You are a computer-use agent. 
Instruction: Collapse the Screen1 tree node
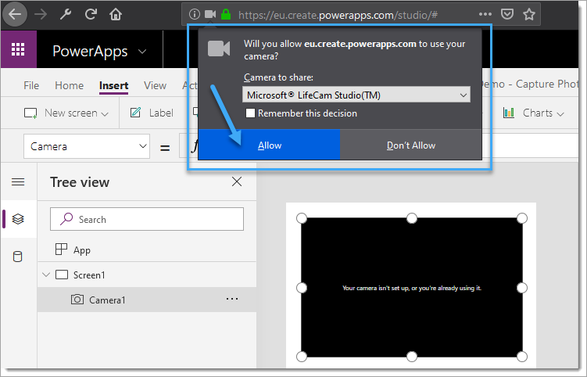46,275
